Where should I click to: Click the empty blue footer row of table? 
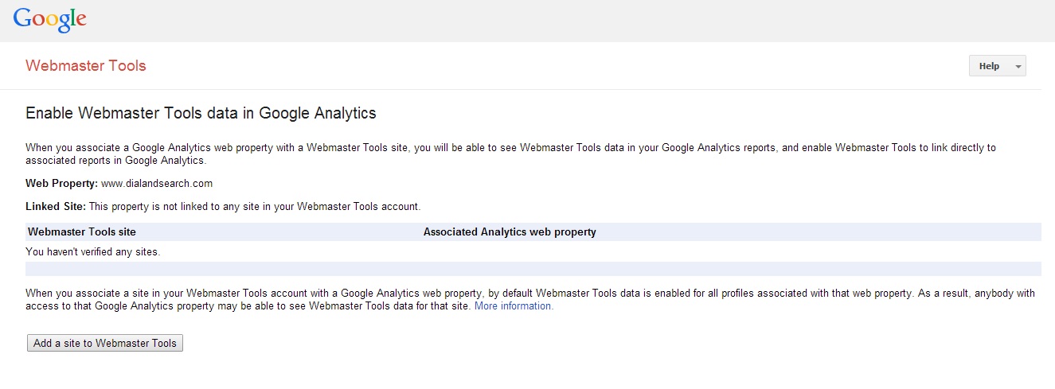click(x=533, y=269)
